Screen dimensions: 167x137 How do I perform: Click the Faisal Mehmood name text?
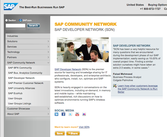[122, 74]
